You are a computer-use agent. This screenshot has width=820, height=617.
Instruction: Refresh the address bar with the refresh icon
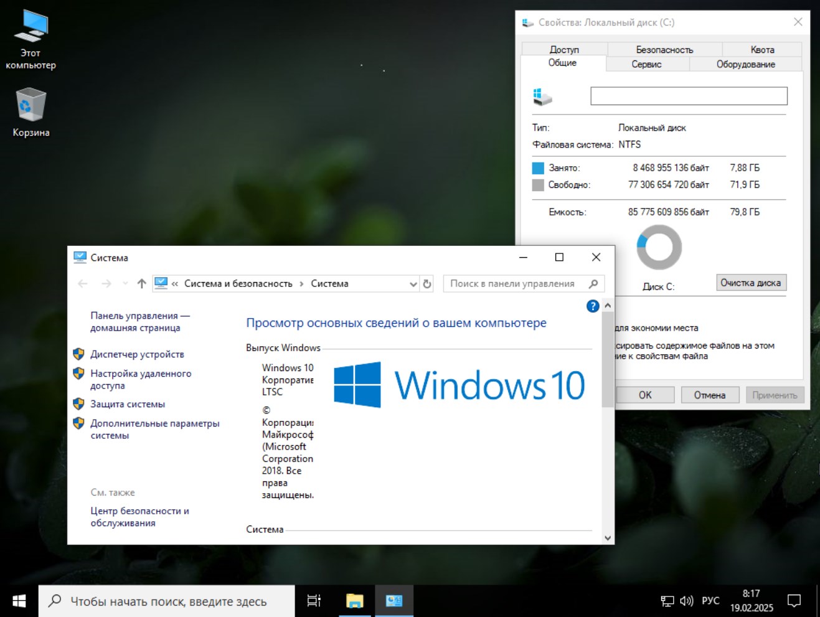426,283
